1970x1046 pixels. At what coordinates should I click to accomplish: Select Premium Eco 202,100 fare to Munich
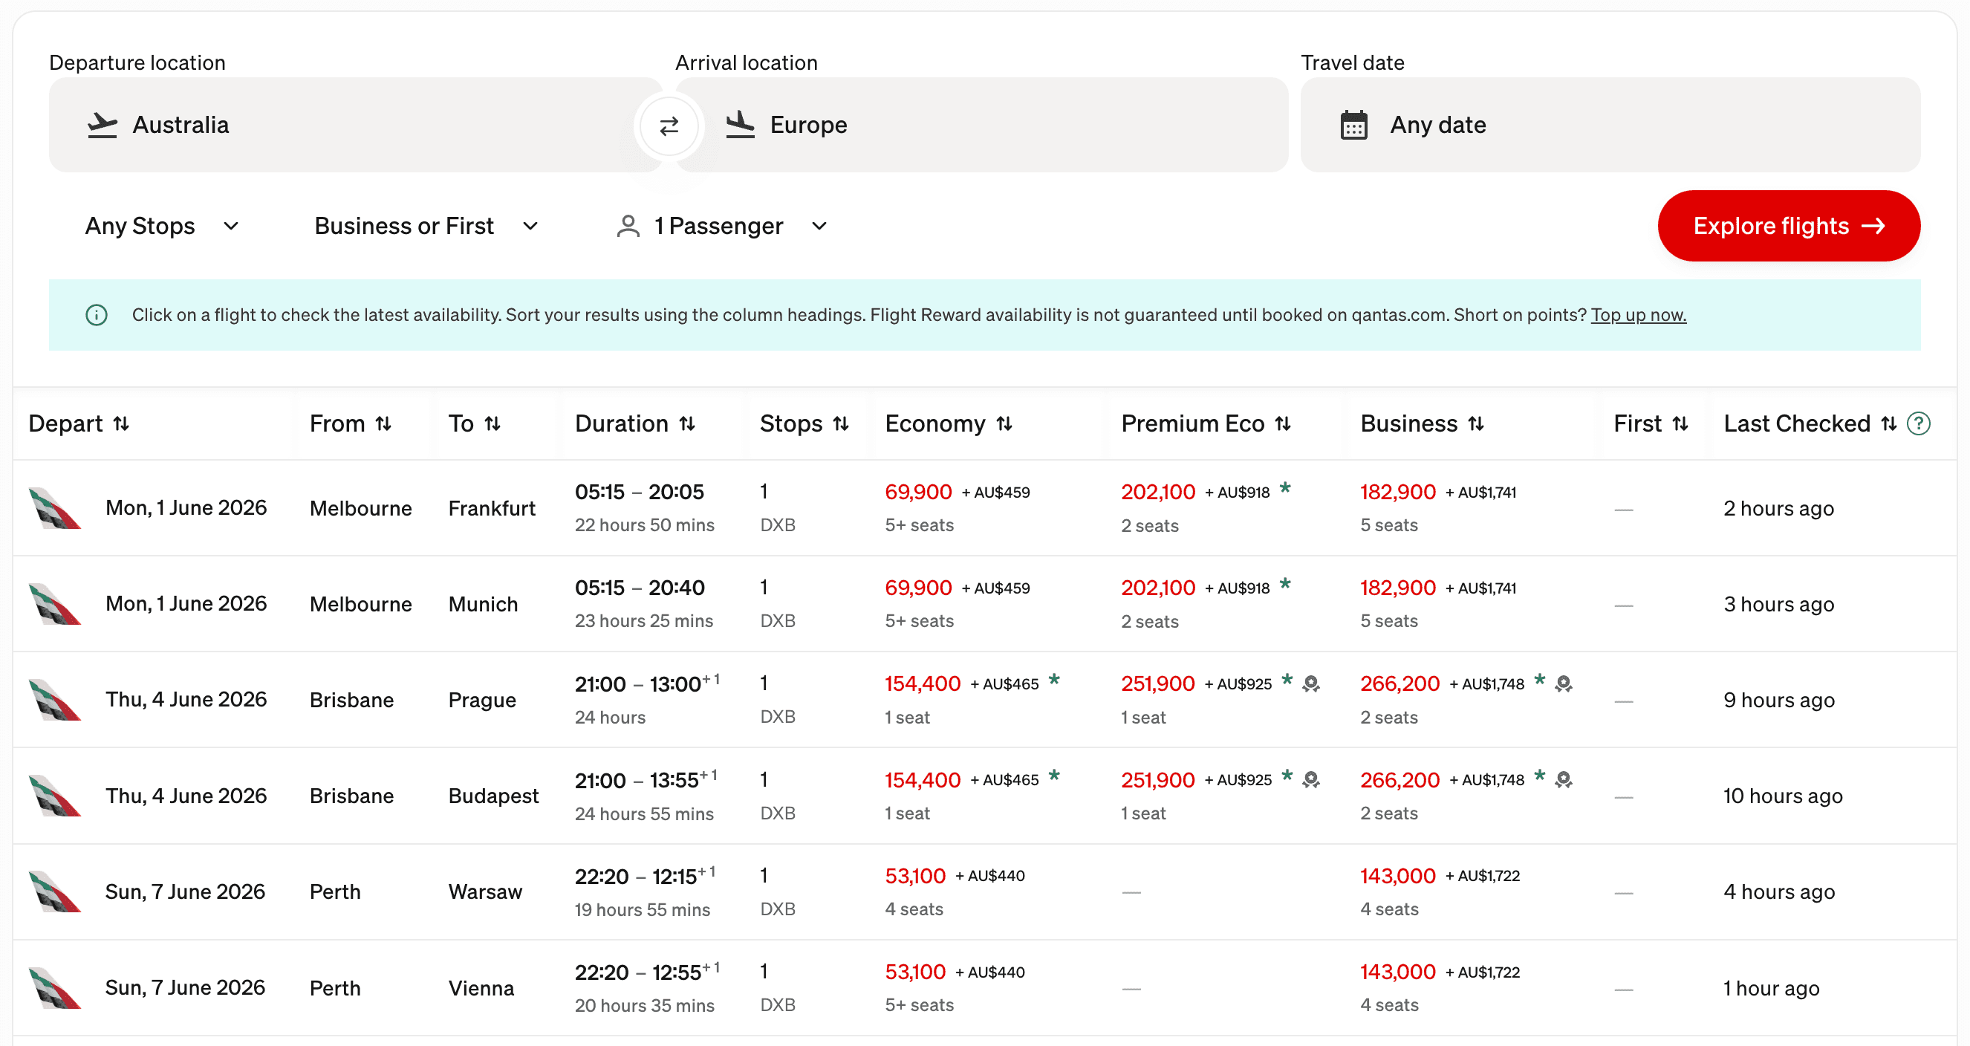click(1158, 588)
